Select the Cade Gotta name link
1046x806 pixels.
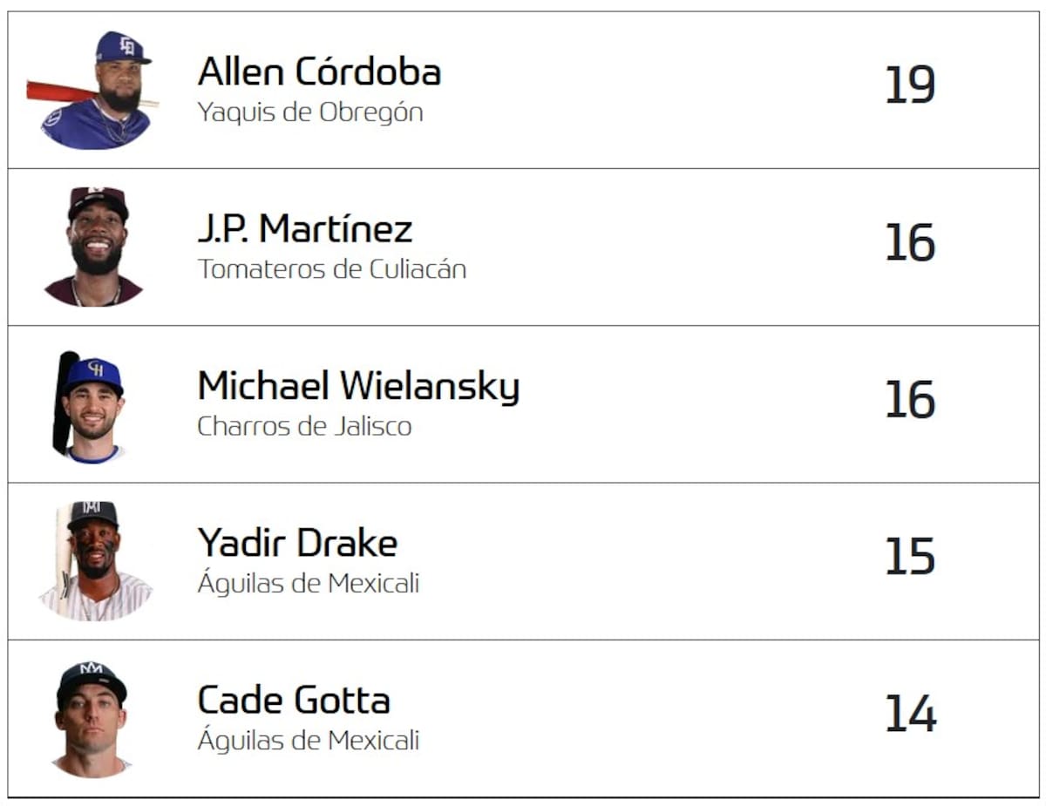click(294, 700)
